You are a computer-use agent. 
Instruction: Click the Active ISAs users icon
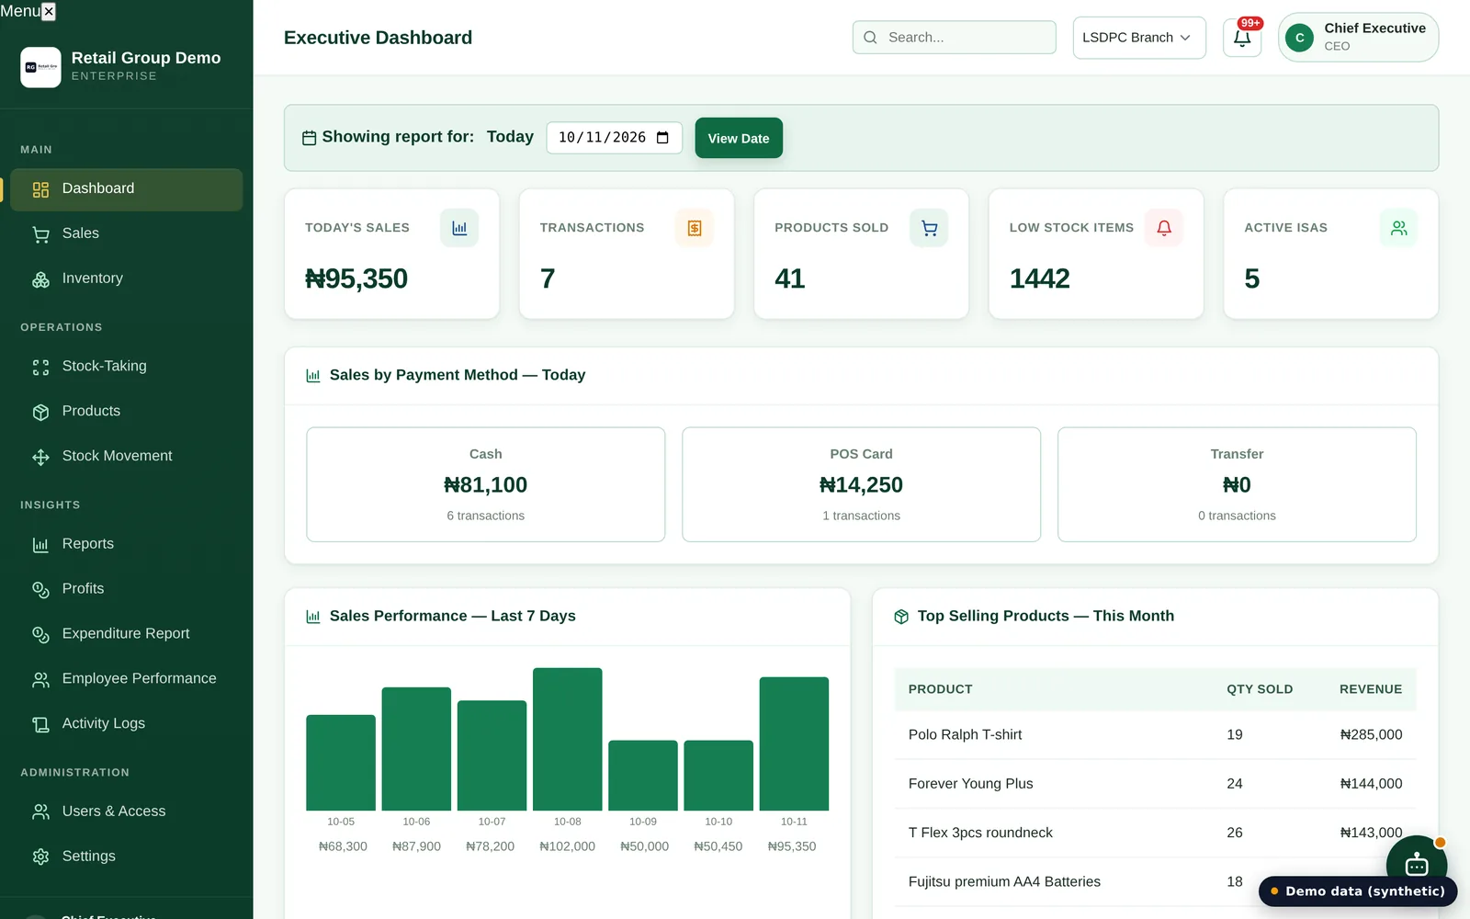click(x=1398, y=228)
